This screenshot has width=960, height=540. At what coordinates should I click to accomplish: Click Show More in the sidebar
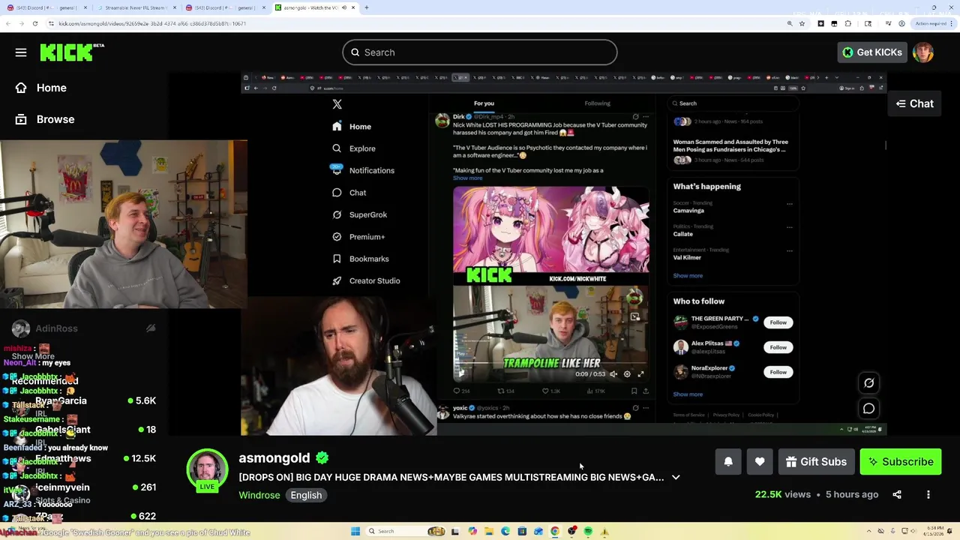click(x=33, y=357)
